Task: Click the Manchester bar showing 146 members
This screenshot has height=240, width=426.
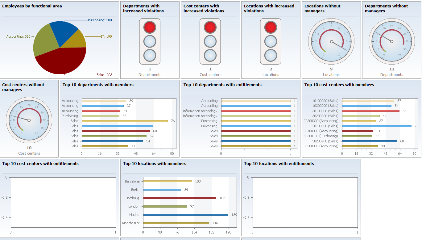Action: tap(176, 223)
